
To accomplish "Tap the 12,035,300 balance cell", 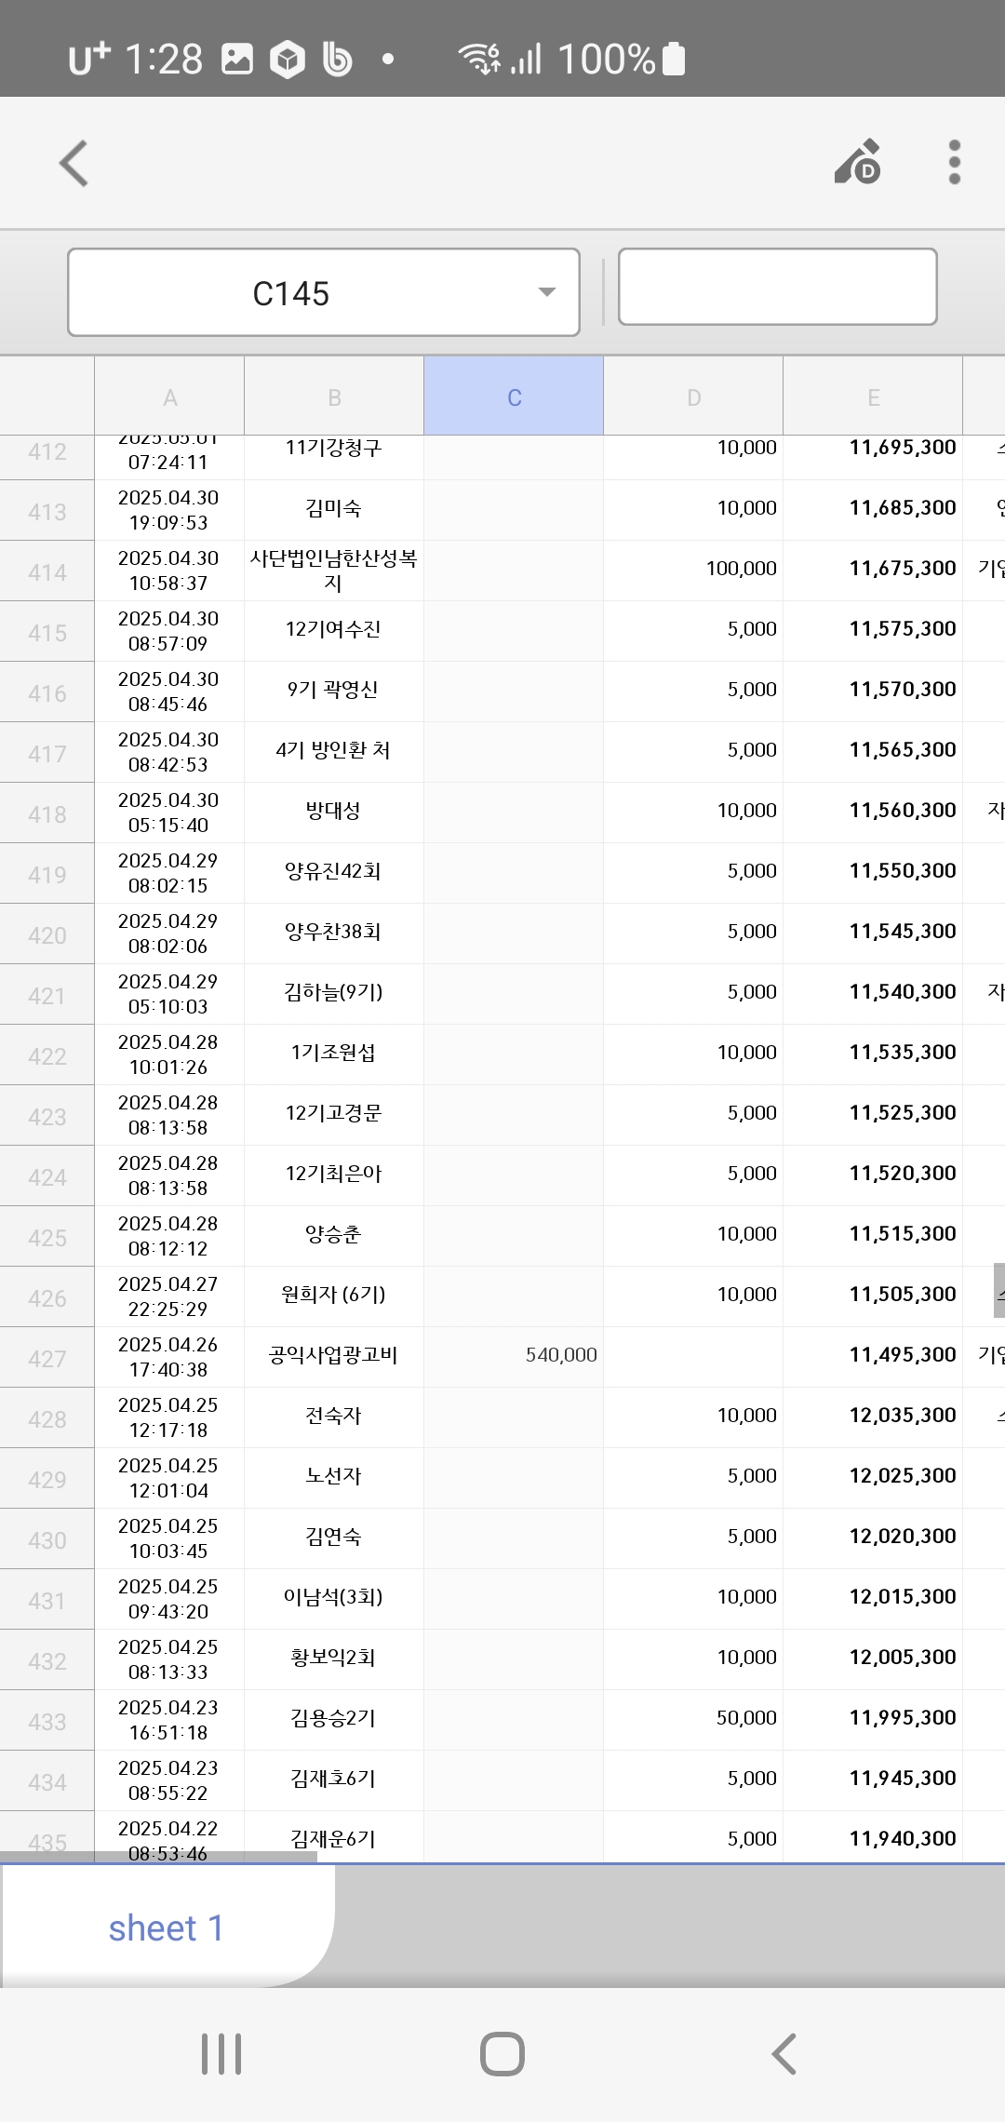I will (873, 1416).
